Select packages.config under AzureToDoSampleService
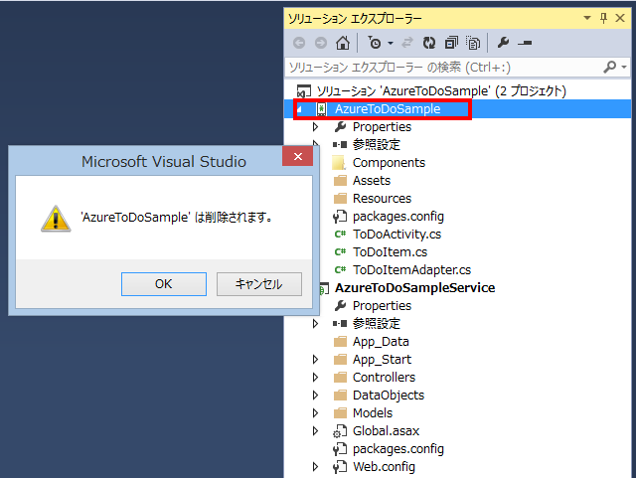Viewport: 636px width, 478px height. tap(398, 449)
